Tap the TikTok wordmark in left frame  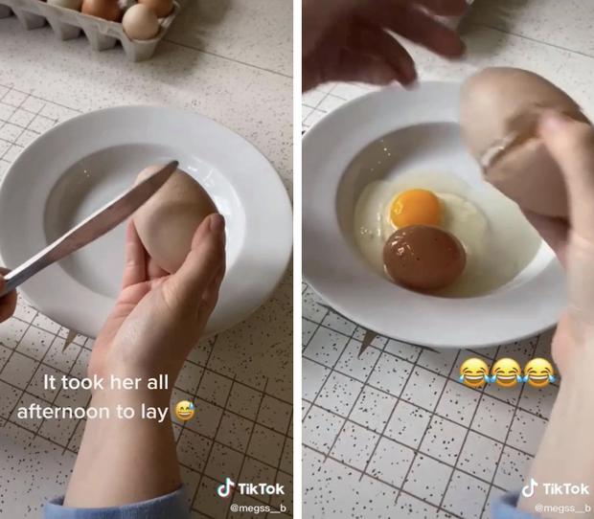coord(261,489)
